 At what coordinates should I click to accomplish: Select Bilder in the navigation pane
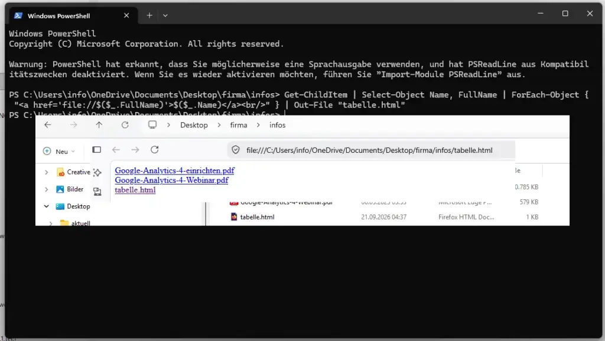point(70,189)
